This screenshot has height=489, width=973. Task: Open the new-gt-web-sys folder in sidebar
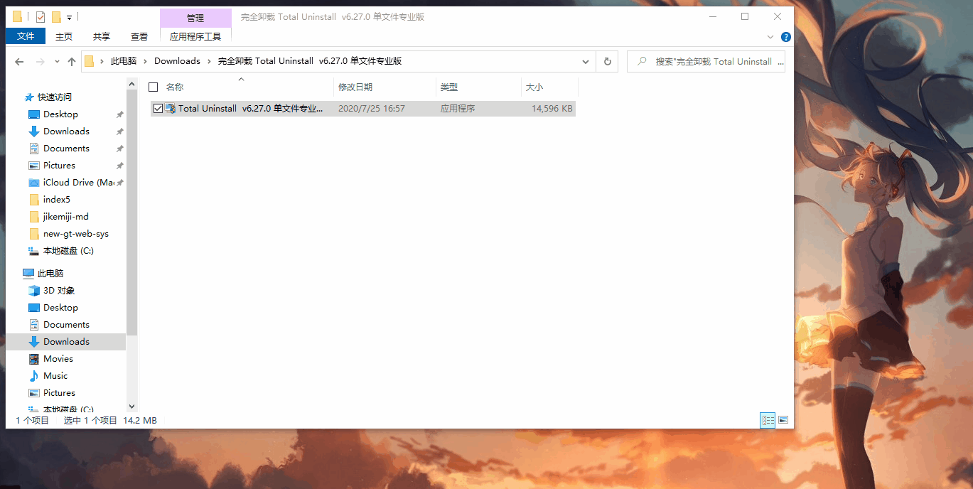[x=76, y=234]
